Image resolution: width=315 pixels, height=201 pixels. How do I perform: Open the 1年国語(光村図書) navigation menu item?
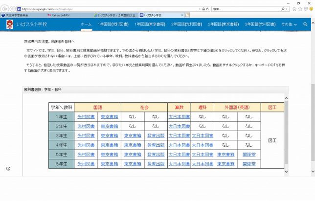111,24
